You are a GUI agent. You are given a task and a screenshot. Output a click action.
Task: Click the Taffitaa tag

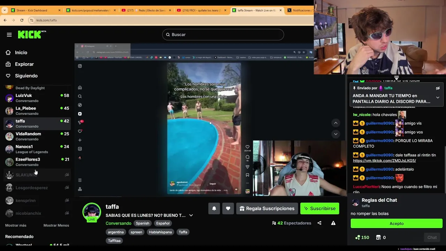pyautogui.click(x=114, y=241)
